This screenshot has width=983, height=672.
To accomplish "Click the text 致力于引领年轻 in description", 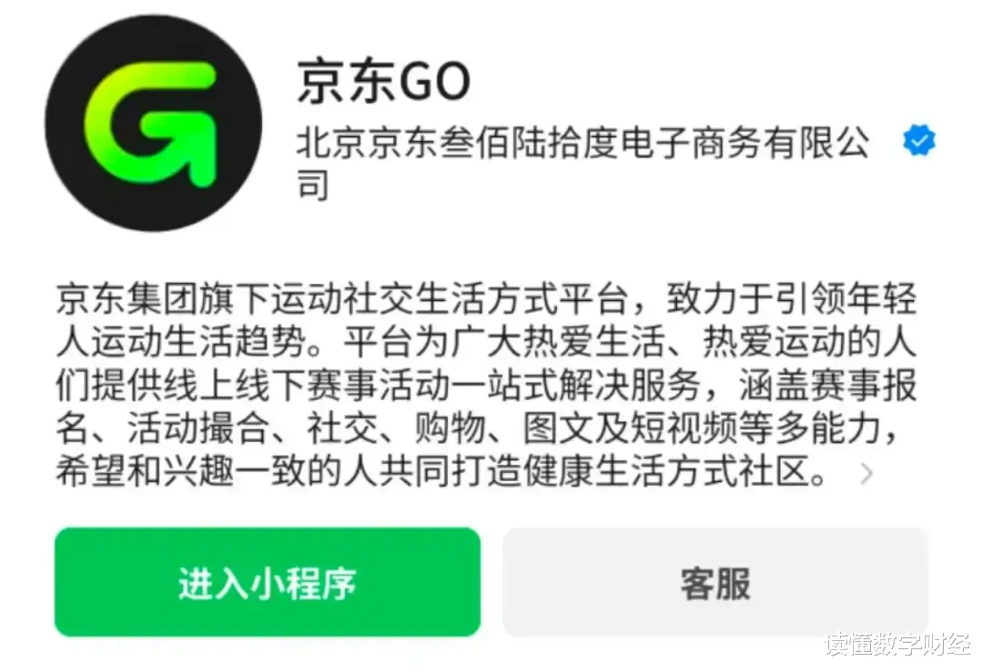I will (x=792, y=299).
